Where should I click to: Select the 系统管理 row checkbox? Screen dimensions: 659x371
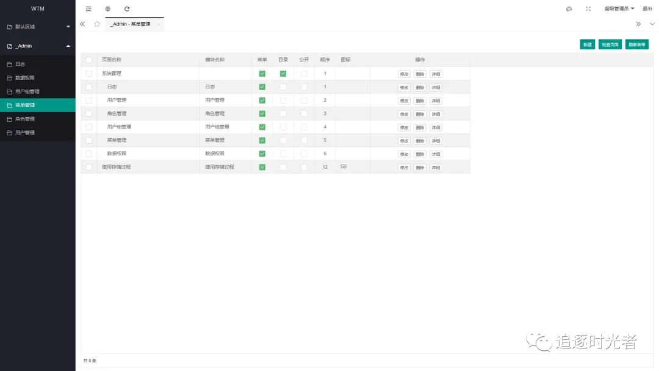88,74
